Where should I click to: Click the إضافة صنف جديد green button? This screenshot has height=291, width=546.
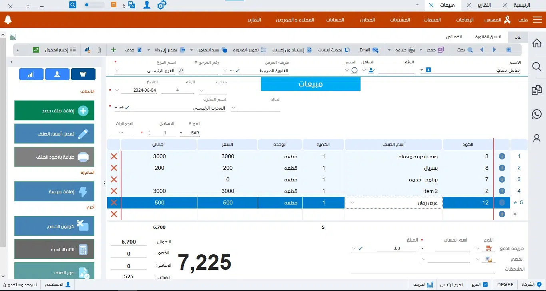(54, 110)
